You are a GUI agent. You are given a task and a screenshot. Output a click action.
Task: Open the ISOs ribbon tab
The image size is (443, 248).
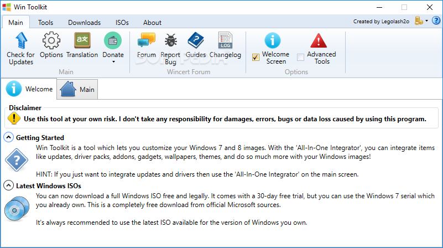click(x=122, y=23)
